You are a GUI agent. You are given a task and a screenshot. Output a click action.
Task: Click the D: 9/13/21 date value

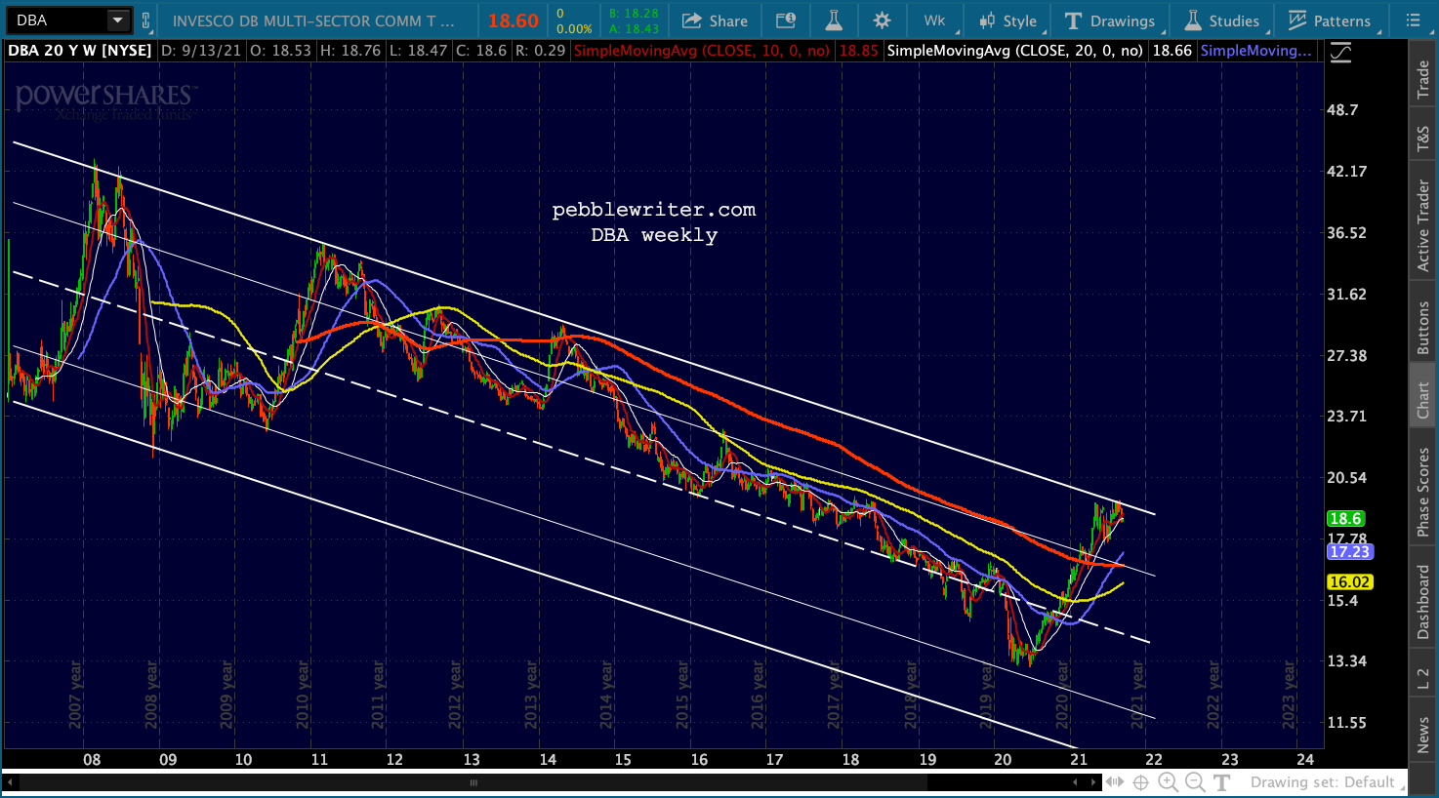point(202,50)
